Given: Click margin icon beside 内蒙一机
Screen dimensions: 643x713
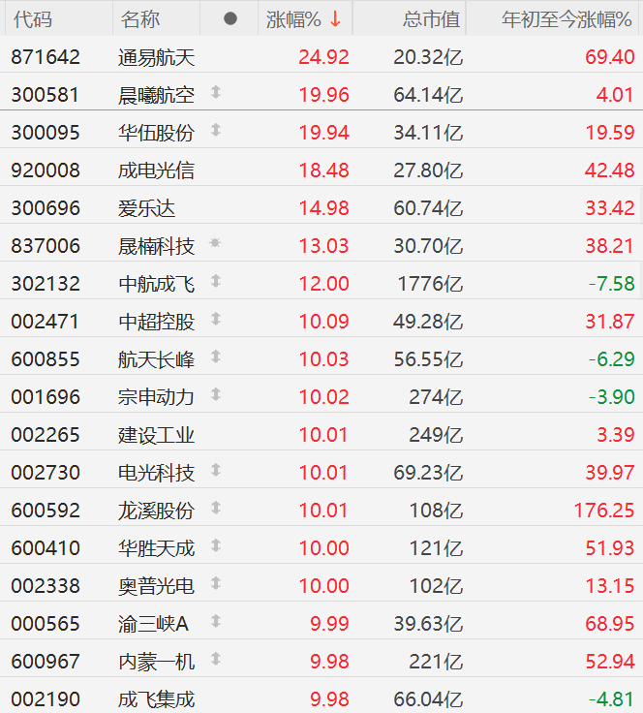Looking at the screenshot, I should 216,659.
